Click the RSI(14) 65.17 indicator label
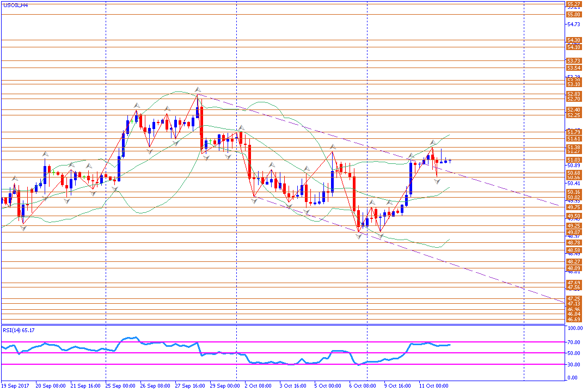This screenshot has height=392, width=588. coord(19,330)
